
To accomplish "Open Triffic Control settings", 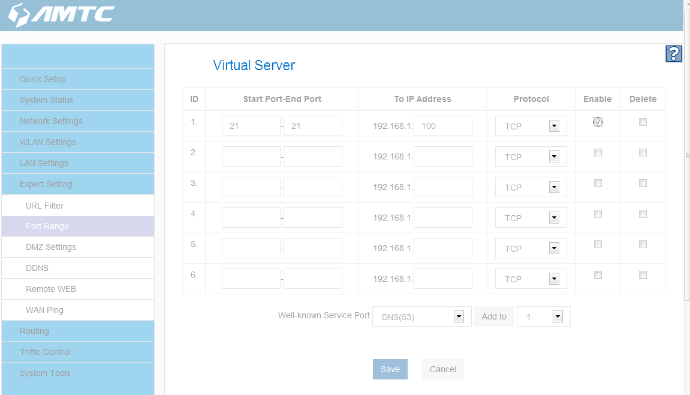I will (78, 352).
